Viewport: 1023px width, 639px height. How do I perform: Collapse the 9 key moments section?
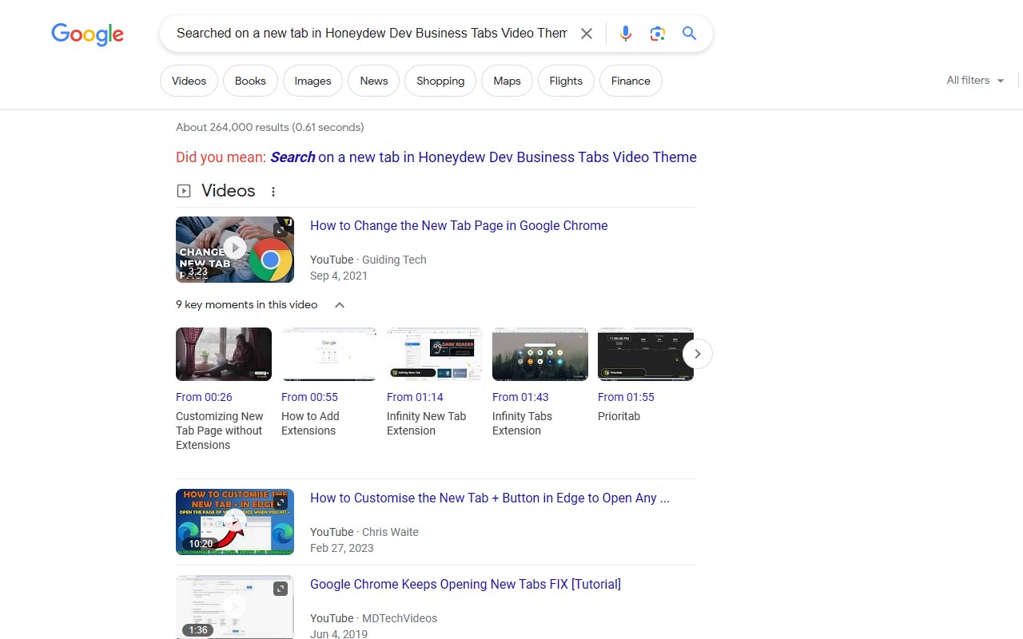tap(340, 305)
